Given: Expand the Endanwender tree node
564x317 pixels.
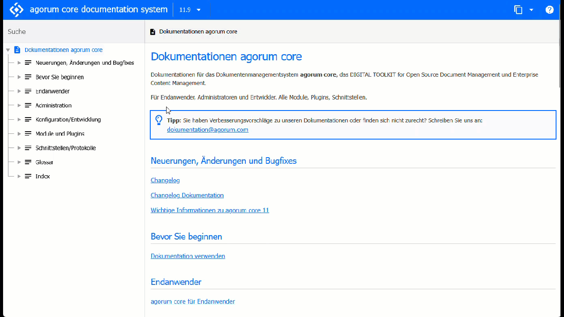Looking at the screenshot, I should click(19, 91).
